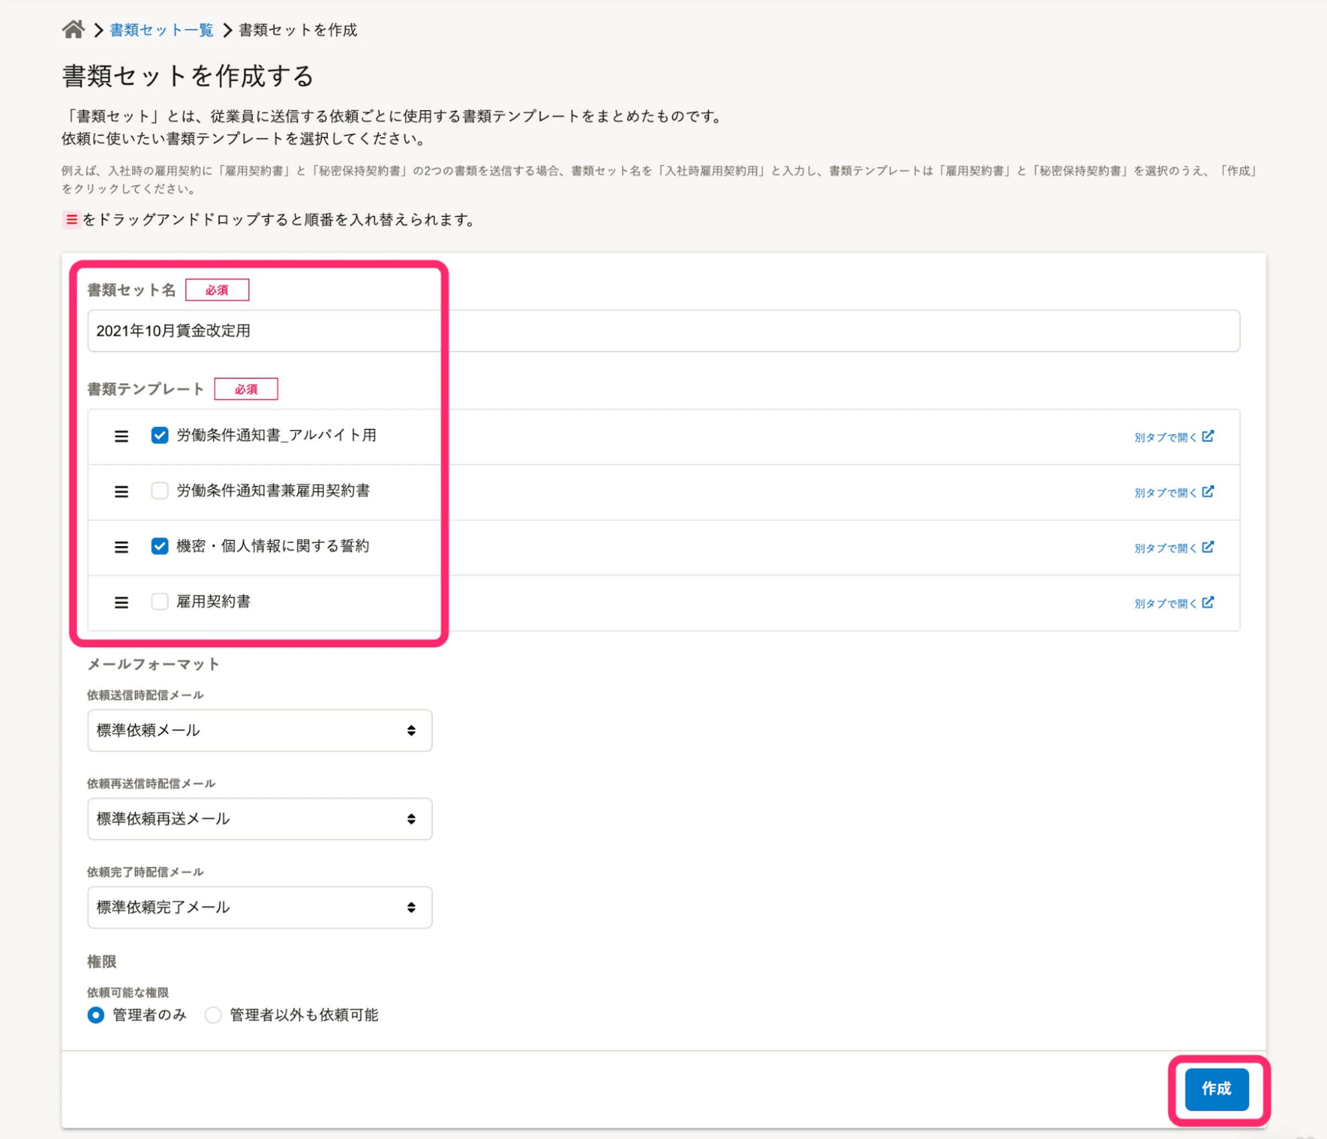Click 労働条件通知書_アルバイト用 template label
The width and height of the screenshot is (1327, 1139).
276,436
